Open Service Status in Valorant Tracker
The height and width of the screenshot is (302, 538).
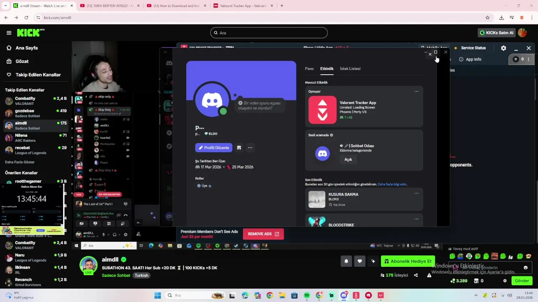pyautogui.click(x=469, y=48)
